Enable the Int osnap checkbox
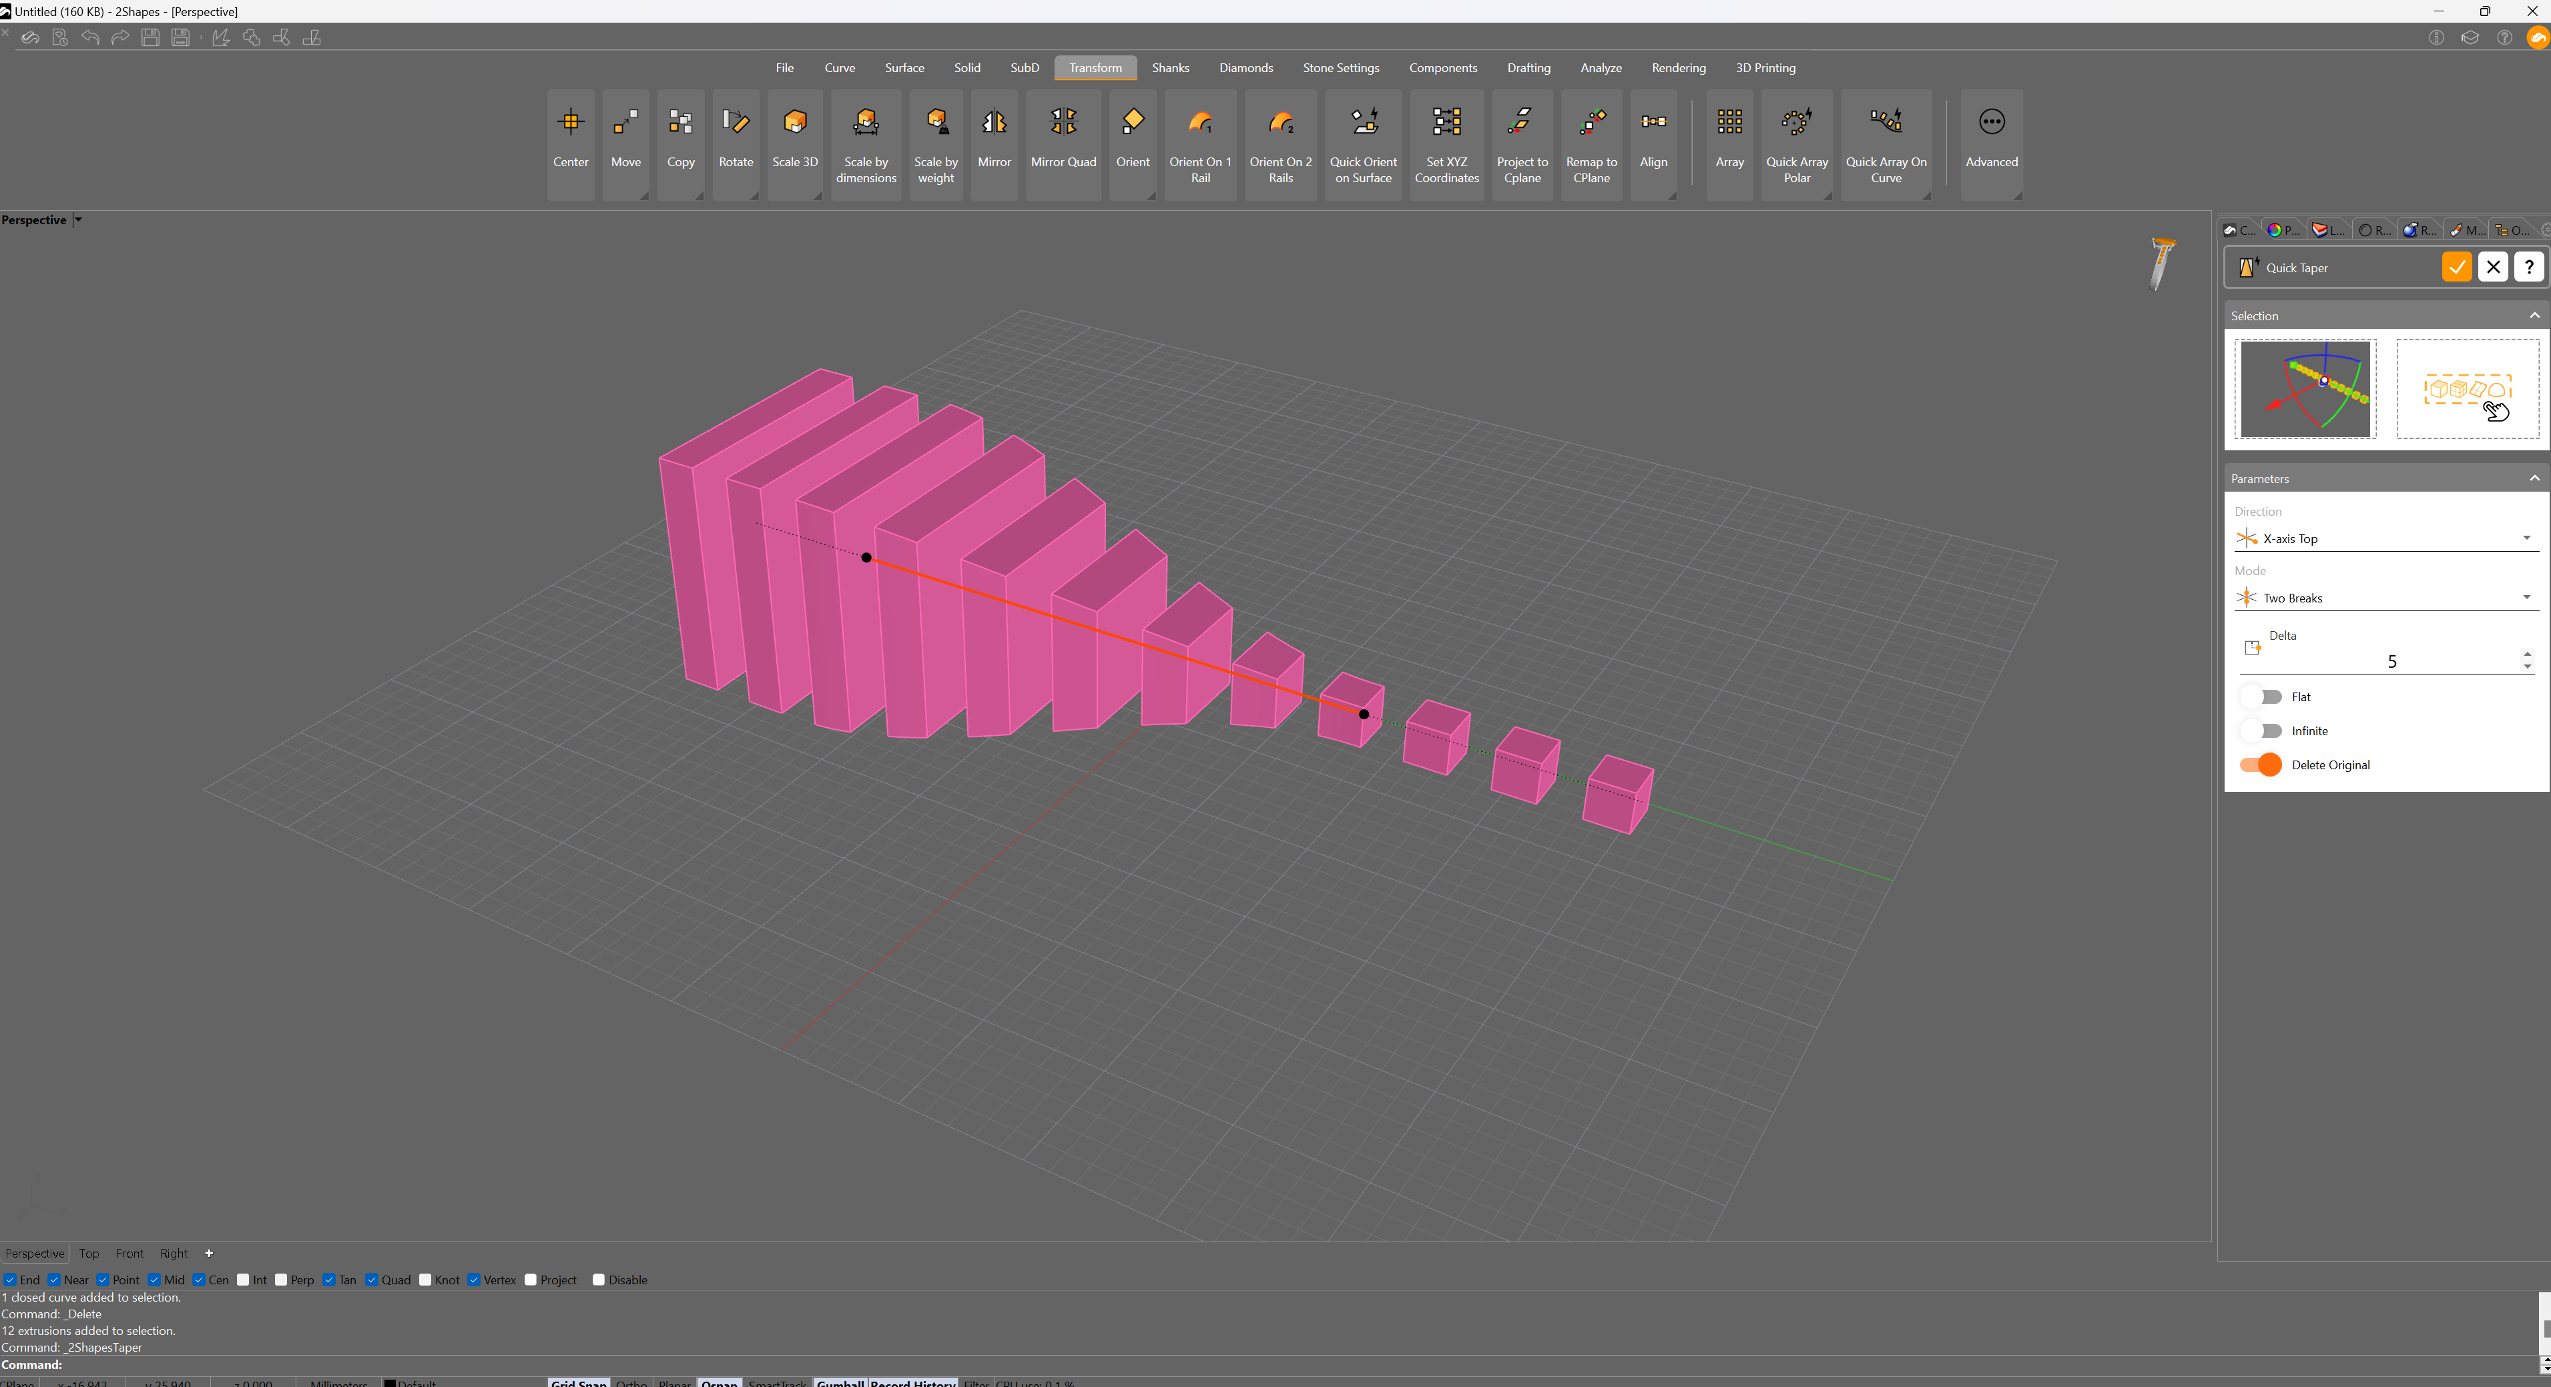The width and height of the screenshot is (2551, 1387). 244,1280
